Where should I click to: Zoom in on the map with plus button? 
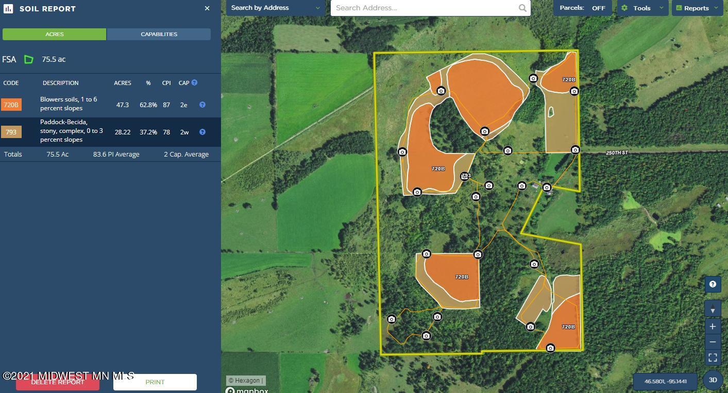pos(713,327)
